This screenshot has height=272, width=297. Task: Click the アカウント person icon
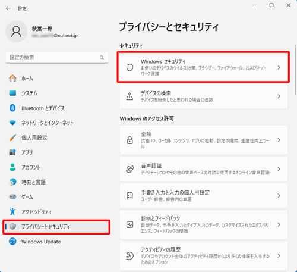[x=12, y=167]
